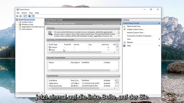The image size is (184, 103).
Task: Expand Applications and Services Logs node
Action: (x=17, y=27)
